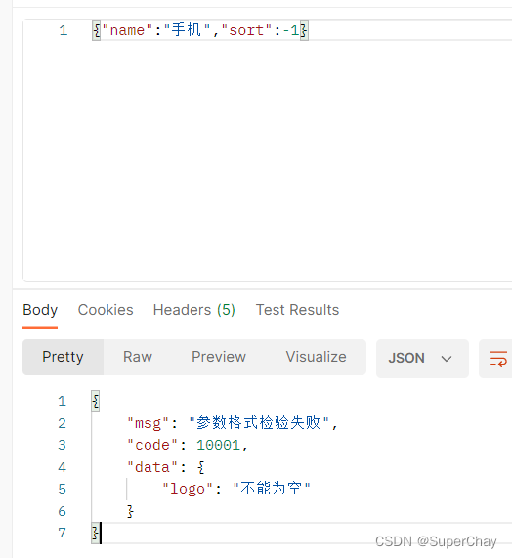Click the "code" key in response
Image resolution: width=512 pixels, height=558 pixels.
(x=152, y=445)
